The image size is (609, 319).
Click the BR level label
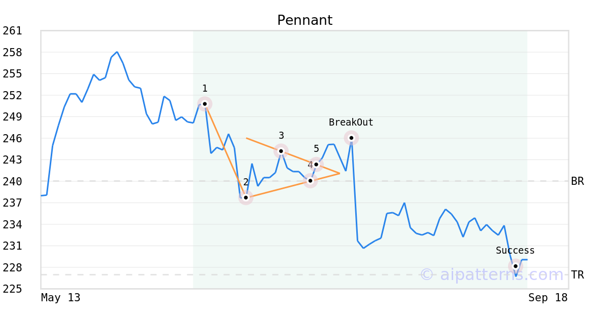(578, 181)
